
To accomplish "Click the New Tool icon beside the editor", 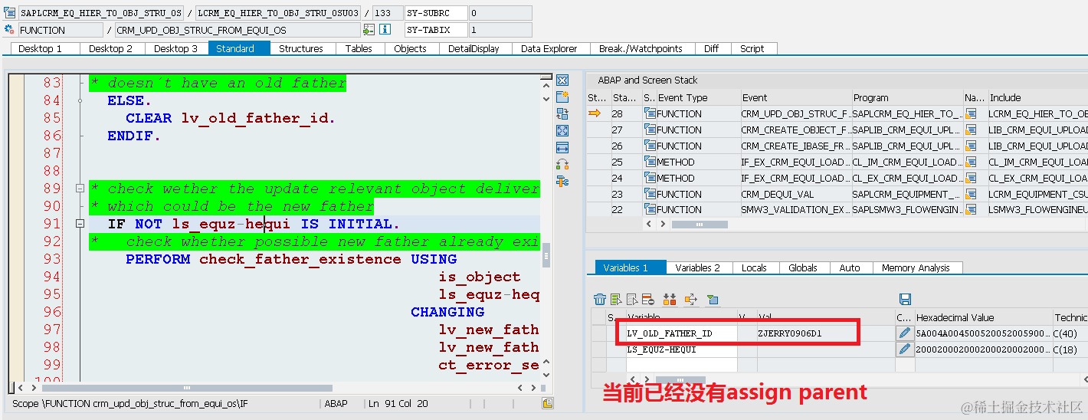I will pyautogui.click(x=562, y=97).
